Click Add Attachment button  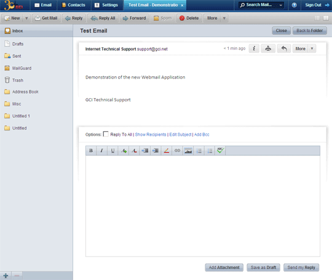tap(224, 268)
